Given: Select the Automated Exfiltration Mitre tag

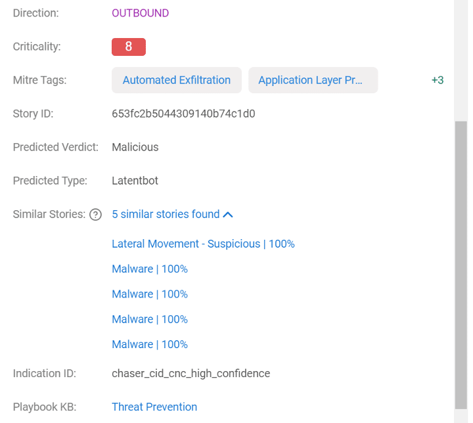Looking at the screenshot, I should pyautogui.click(x=177, y=80).
